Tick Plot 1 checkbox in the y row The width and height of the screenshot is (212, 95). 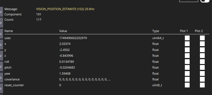coord(187,50)
